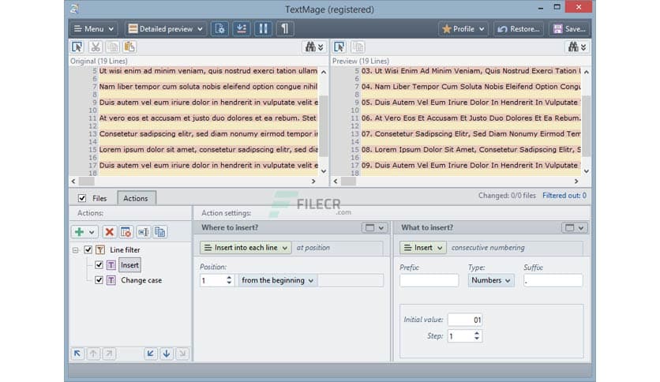
Task: Click the Rename action icon
Action: (144, 232)
